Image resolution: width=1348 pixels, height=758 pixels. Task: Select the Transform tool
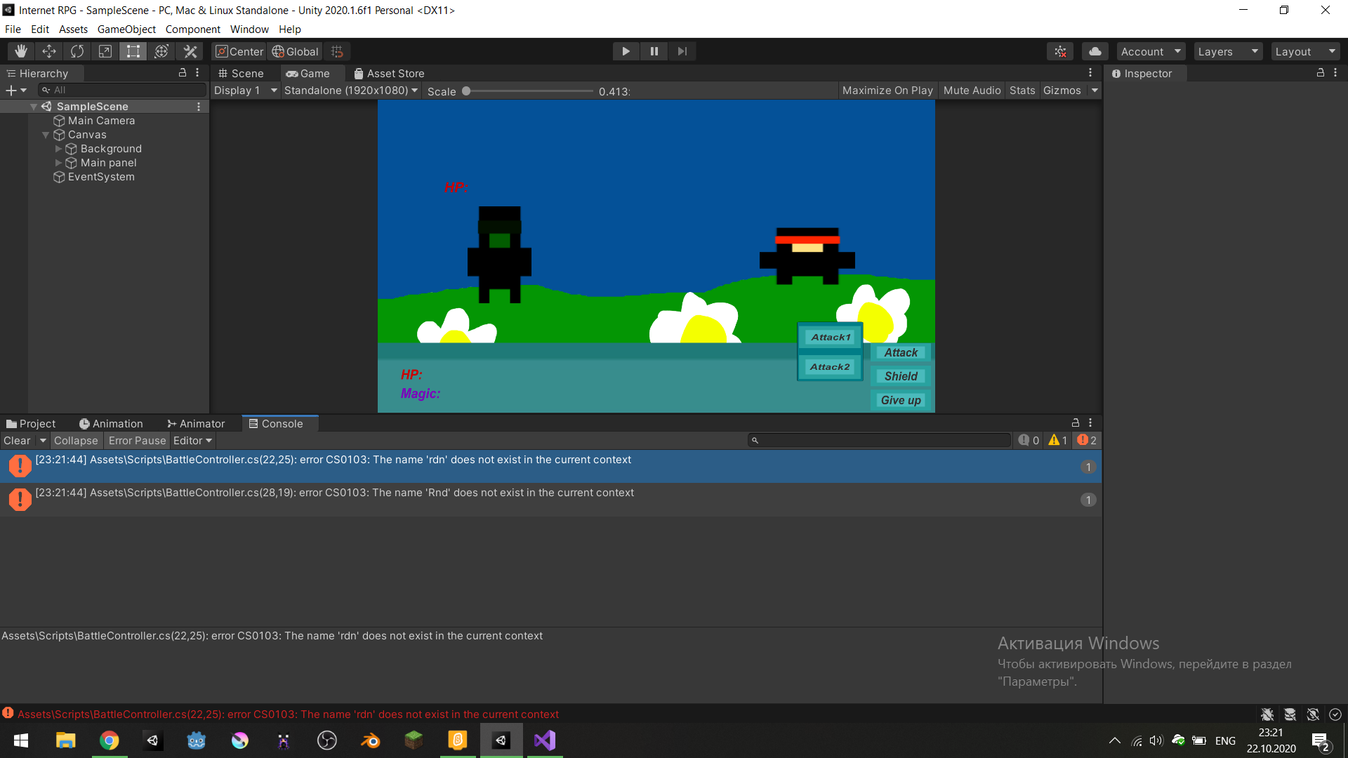point(161,51)
